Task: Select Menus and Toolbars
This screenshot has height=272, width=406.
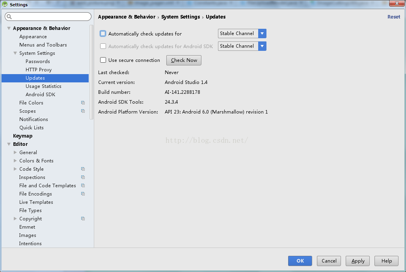Action: [x=43, y=45]
